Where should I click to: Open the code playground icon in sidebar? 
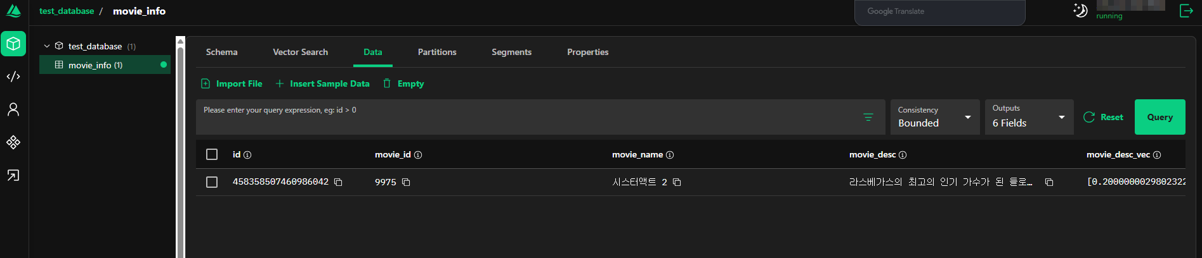click(13, 77)
